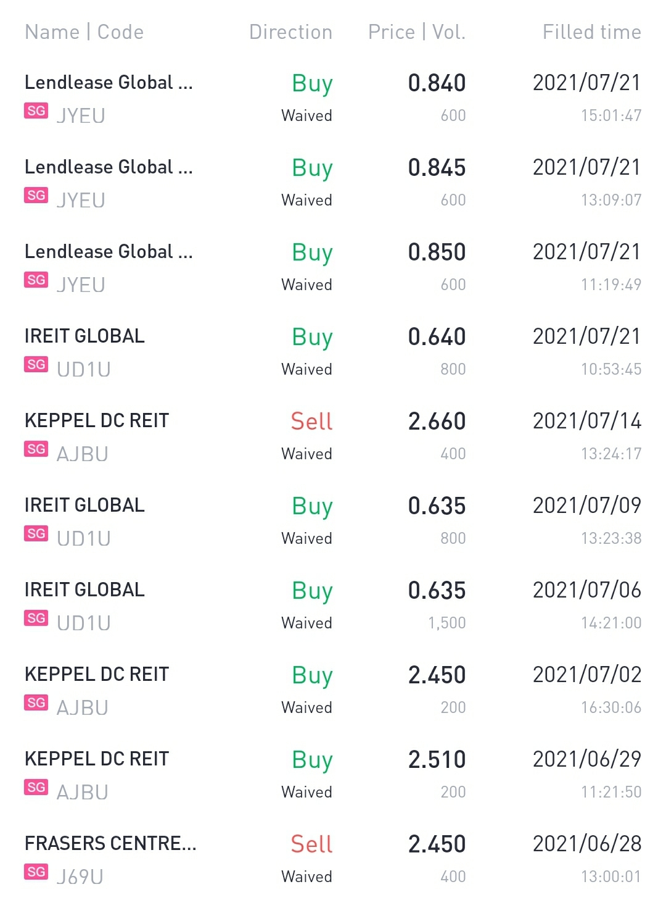The width and height of the screenshot is (666, 900).
Task: Click SG badge of Keppel 2.510 order
Action: click(36, 787)
